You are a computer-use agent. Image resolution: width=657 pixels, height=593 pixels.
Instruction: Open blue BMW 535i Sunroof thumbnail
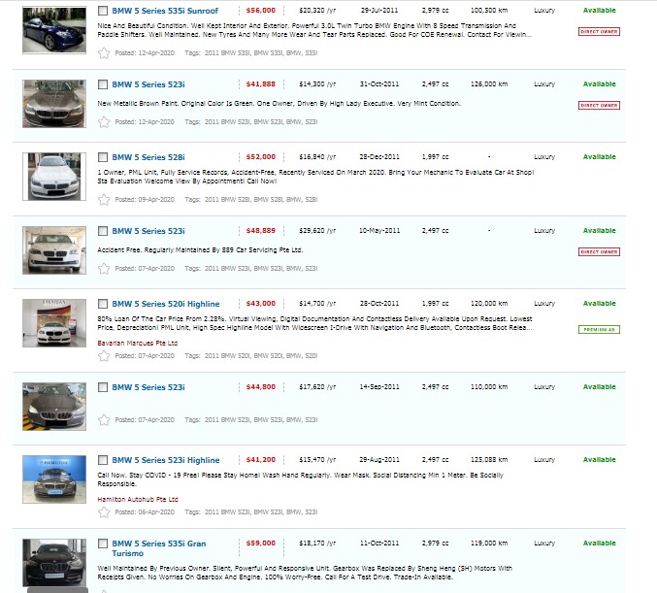[54, 30]
